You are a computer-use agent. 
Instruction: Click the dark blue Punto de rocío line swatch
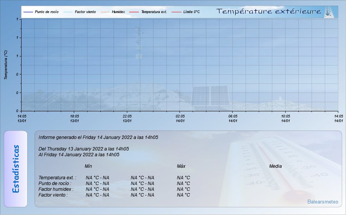pos(28,12)
